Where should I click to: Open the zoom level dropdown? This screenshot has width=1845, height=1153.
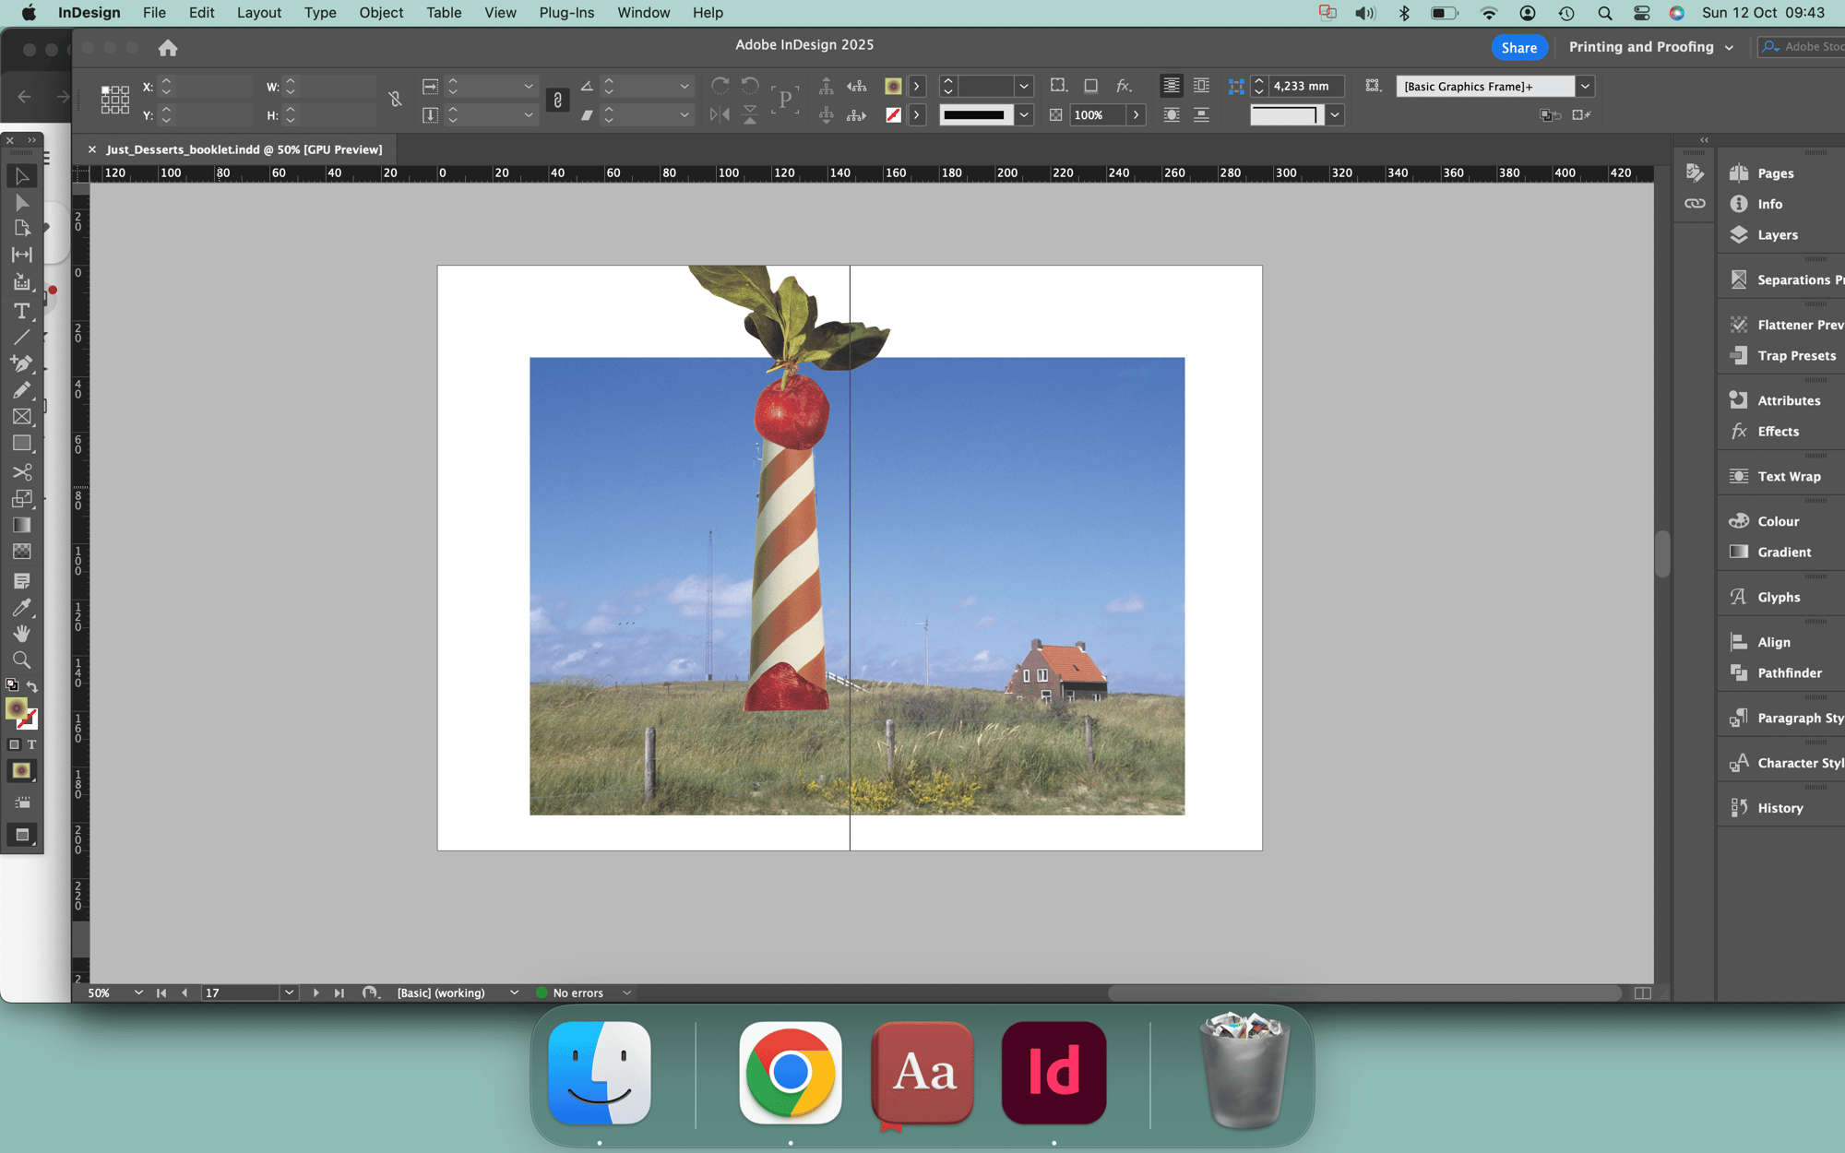tap(138, 993)
